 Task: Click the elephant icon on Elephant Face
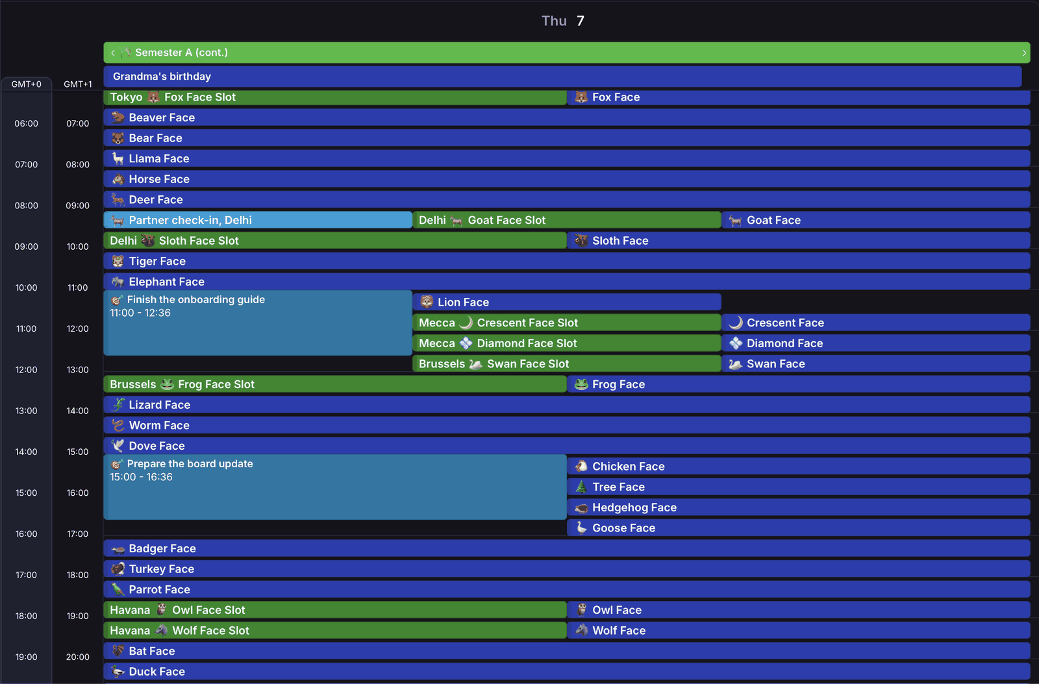tap(118, 282)
